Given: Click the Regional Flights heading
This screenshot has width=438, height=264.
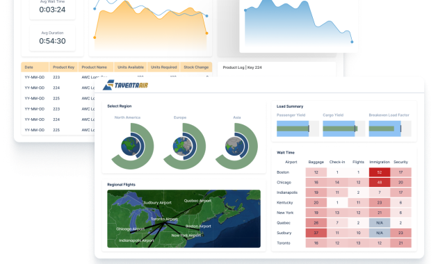Looking at the screenshot, I should point(121,185).
